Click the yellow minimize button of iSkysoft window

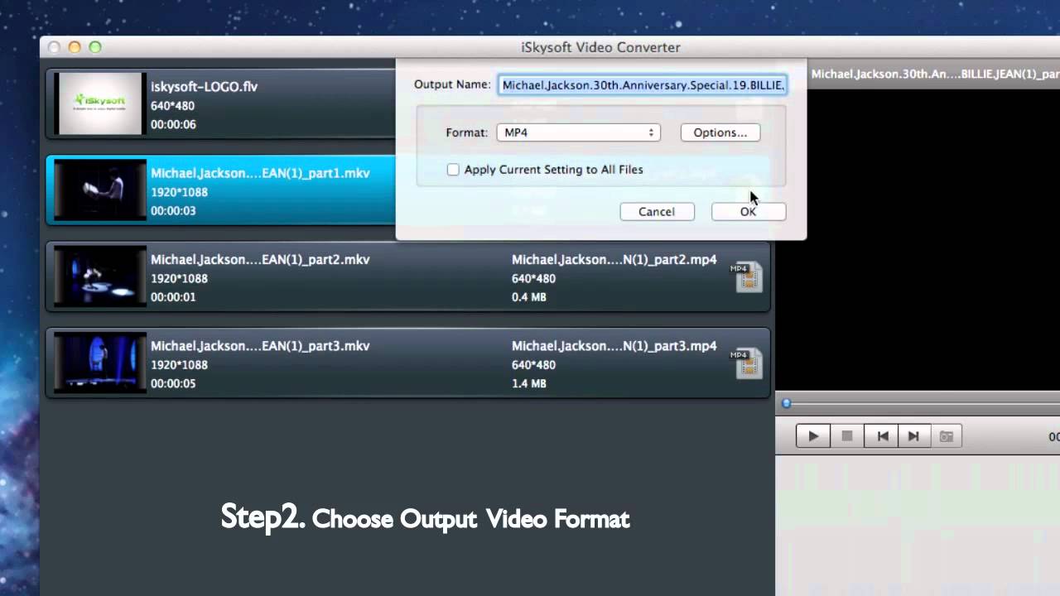coord(75,47)
